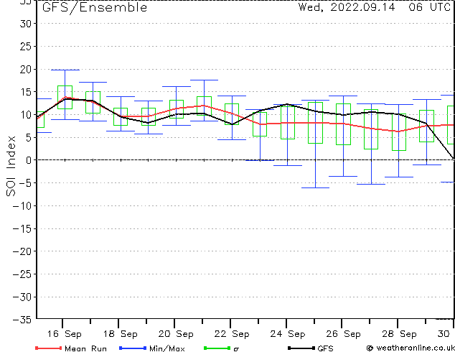Image resolution: width=455 pixels, height=352 pixels.
Task: Click the 'Min/Max' legend label
Action: (x=166, y=348)
